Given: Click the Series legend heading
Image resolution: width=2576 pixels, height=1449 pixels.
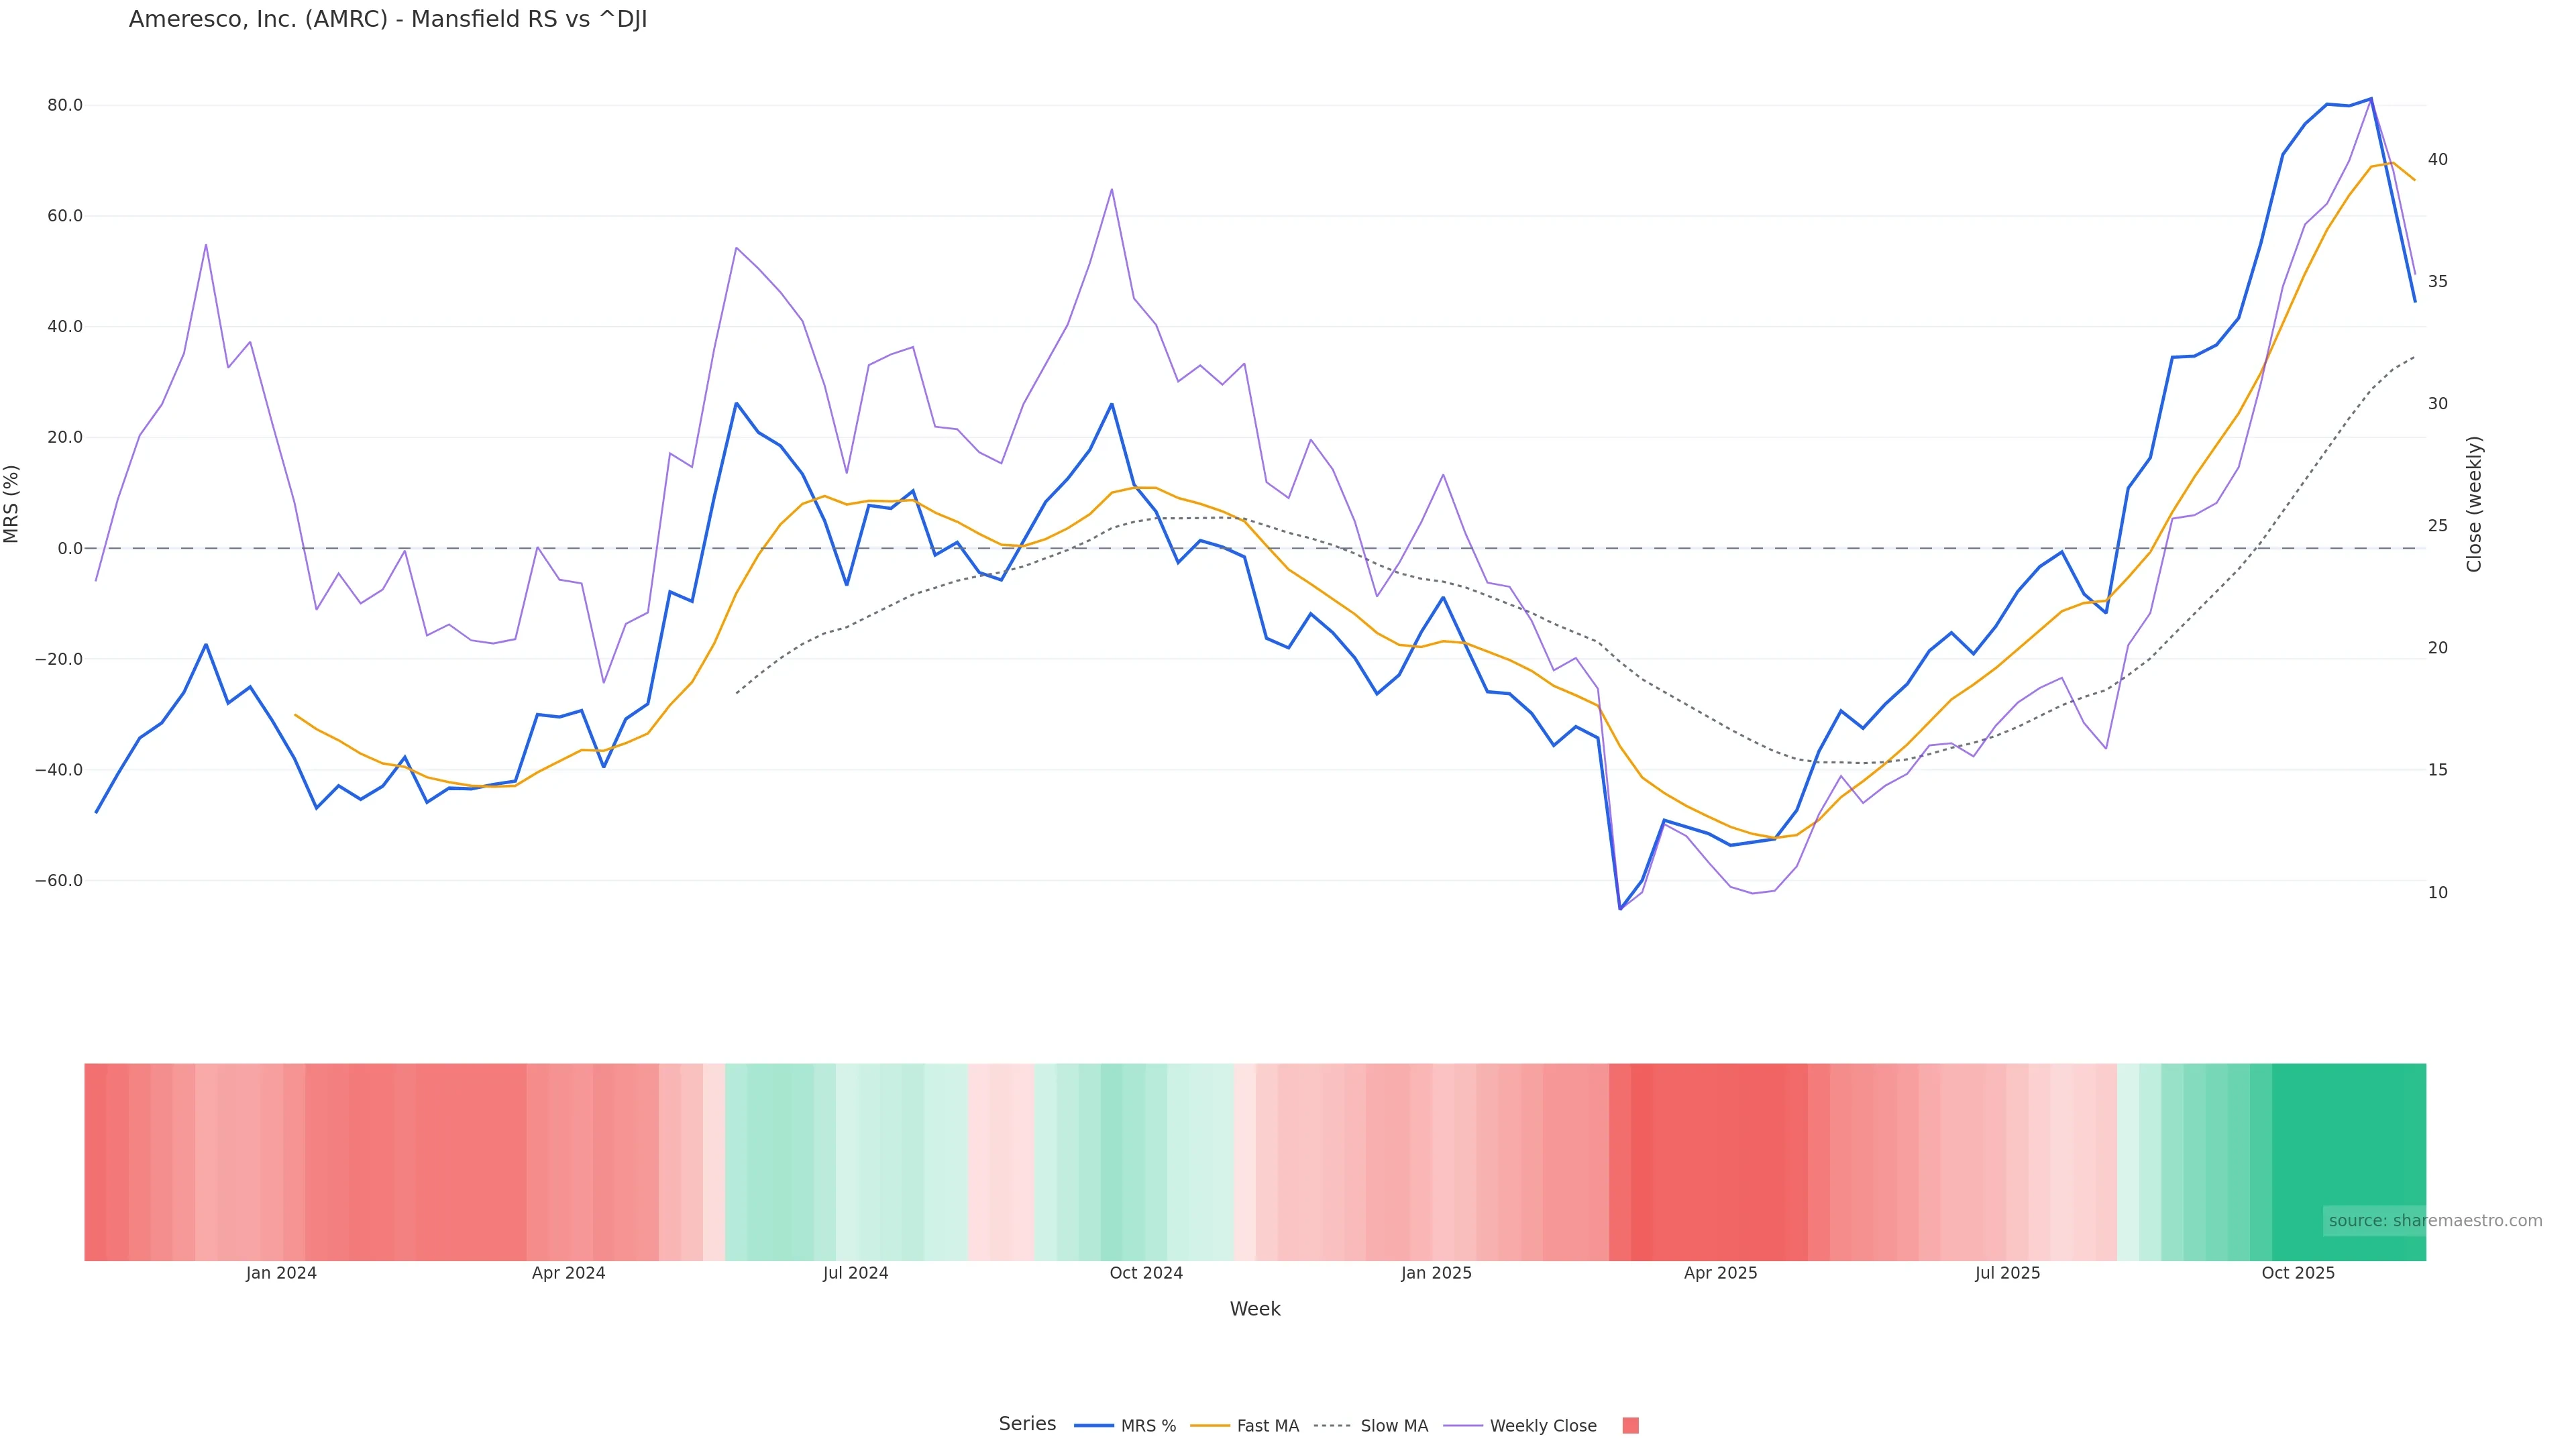Looking at the screenshot, I should point(1027,1424).
